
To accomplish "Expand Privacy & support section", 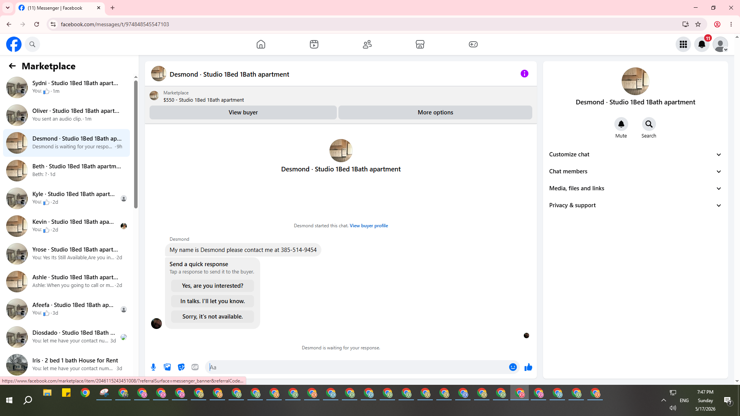I will (636, 205).
